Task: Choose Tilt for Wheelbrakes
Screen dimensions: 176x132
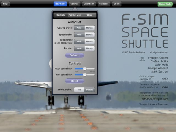Action: pos(79,90)
